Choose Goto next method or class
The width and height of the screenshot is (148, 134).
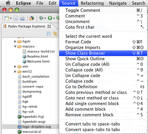point(103,98)
